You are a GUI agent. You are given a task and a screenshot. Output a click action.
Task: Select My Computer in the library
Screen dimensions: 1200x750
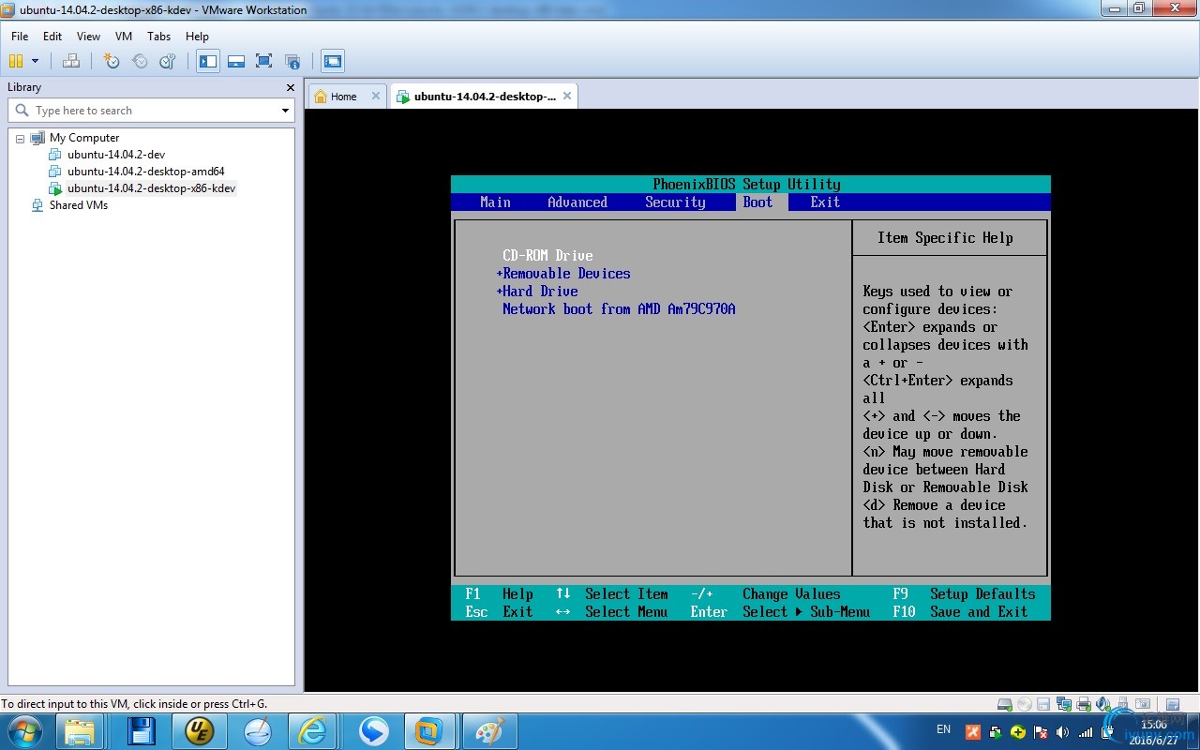coord(84,138)
